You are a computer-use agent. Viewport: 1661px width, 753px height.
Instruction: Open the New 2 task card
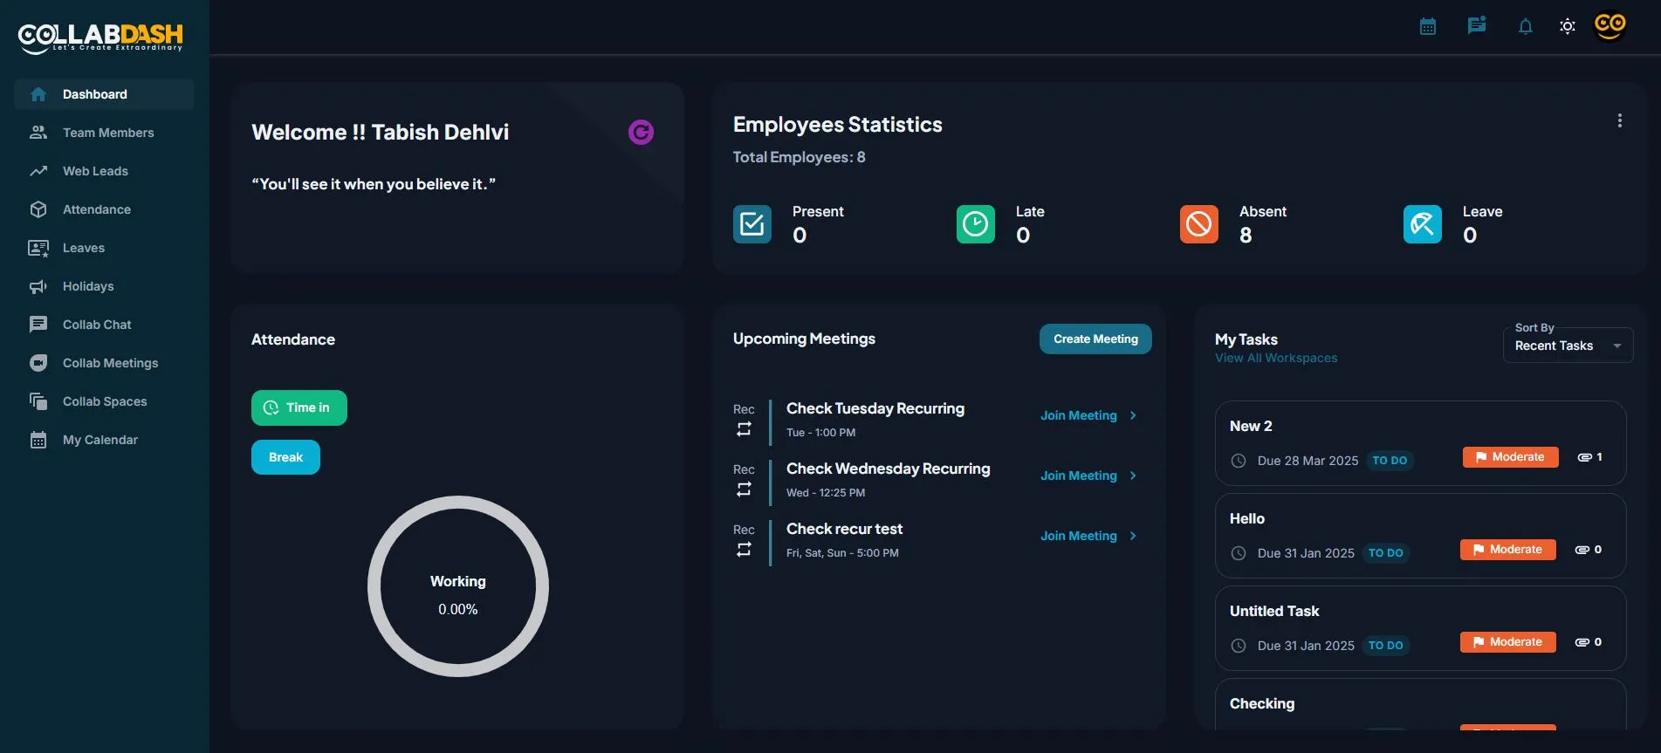pyautogui.click(x=1420, y=443)
